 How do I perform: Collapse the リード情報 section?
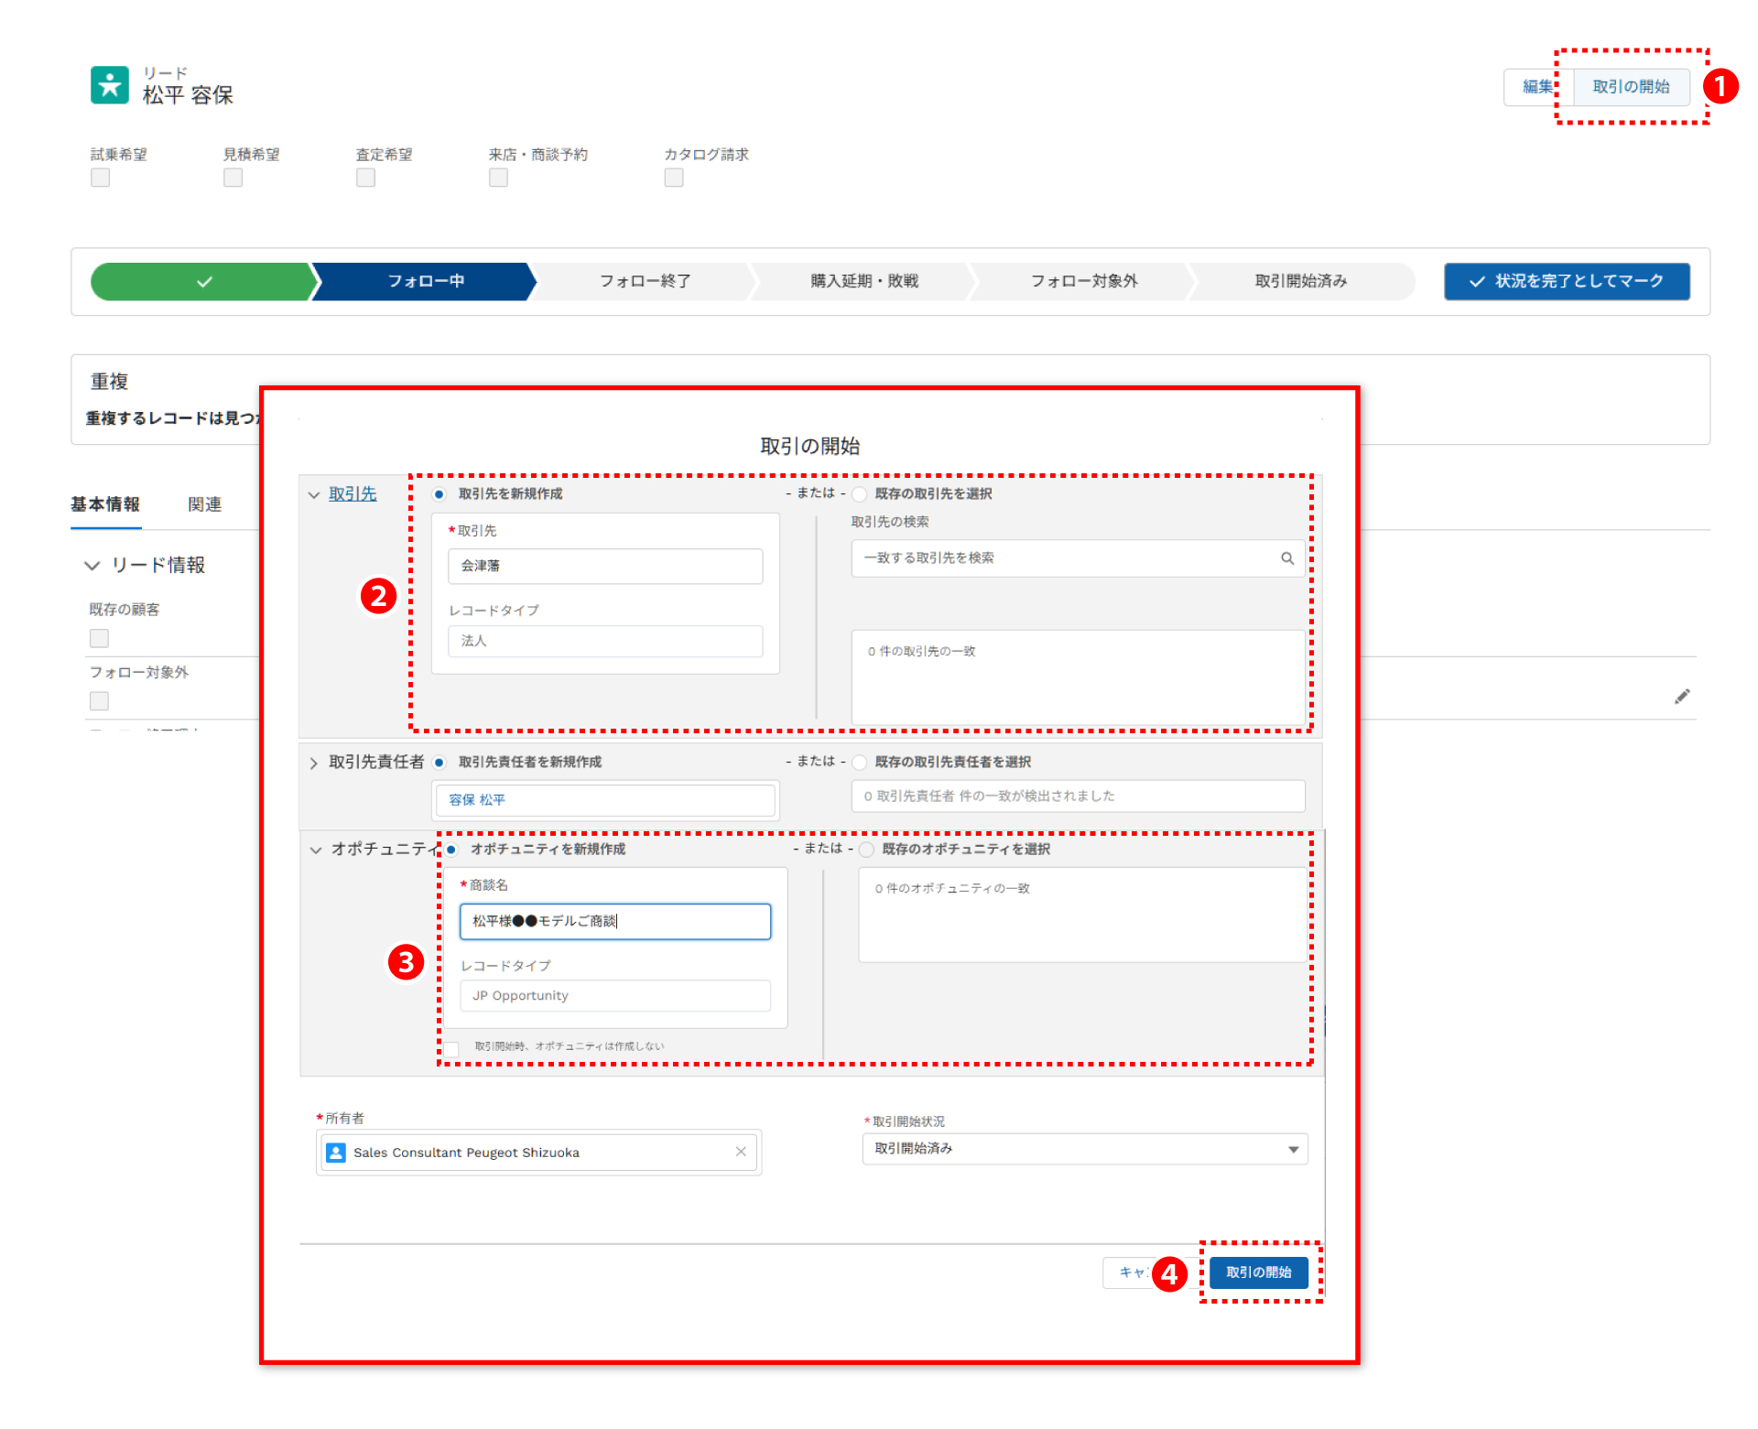pos(92,566)
